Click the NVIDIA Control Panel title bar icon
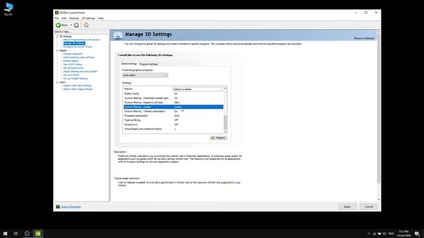 (x=56, y=13)
